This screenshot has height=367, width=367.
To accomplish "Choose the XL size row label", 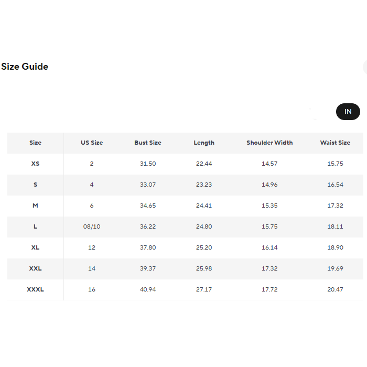I will click(35, 247).
